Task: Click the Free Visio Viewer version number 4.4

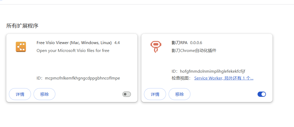Action: pos(117,43)
